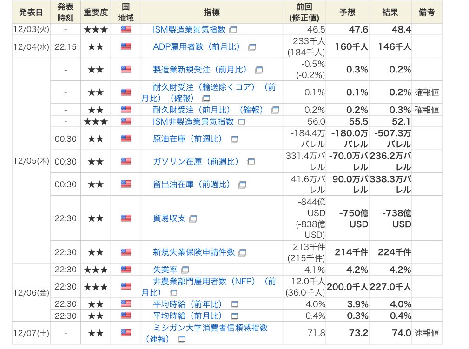This screenshot has width=469, height=349.
Task: Open the 非農業部門雇用者数（NFP） link
Action: 209,287
